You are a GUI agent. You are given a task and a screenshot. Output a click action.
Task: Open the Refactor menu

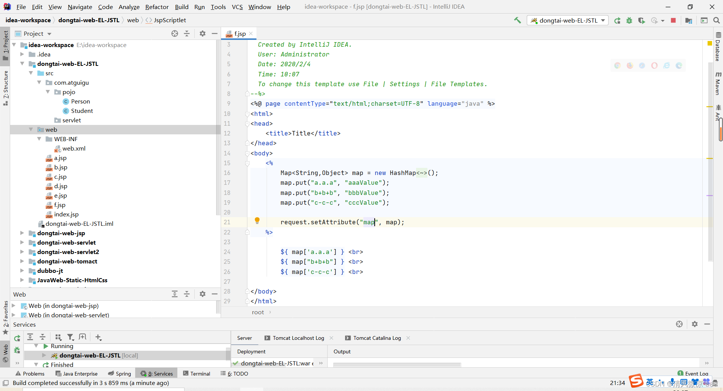click(x=157, y=7)
